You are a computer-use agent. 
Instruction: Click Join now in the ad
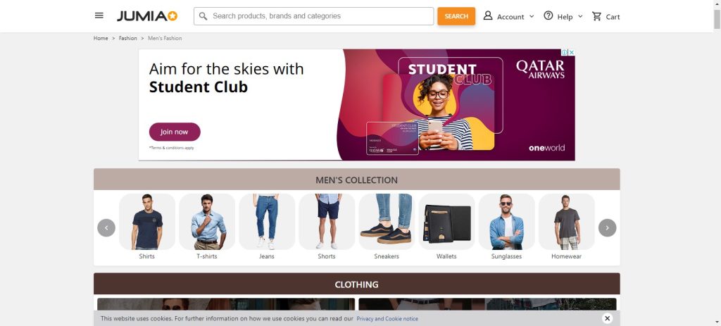[175, 132]
